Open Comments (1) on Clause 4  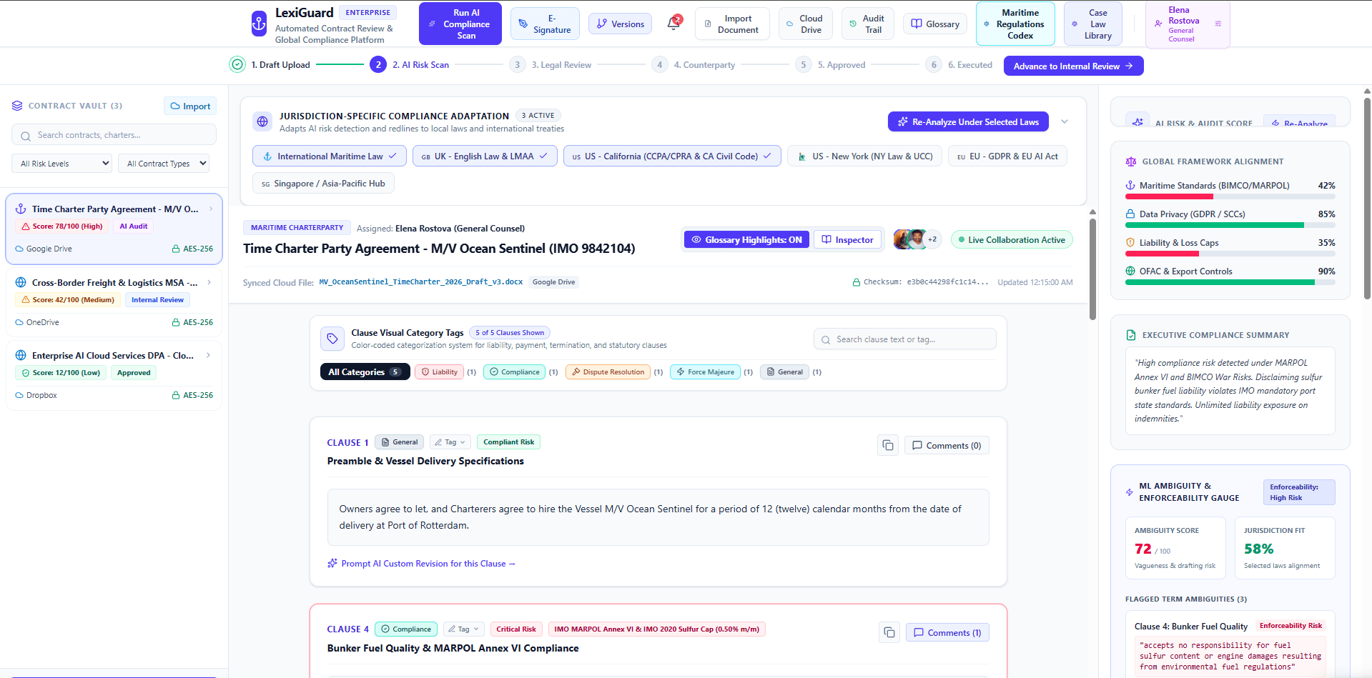947,632
